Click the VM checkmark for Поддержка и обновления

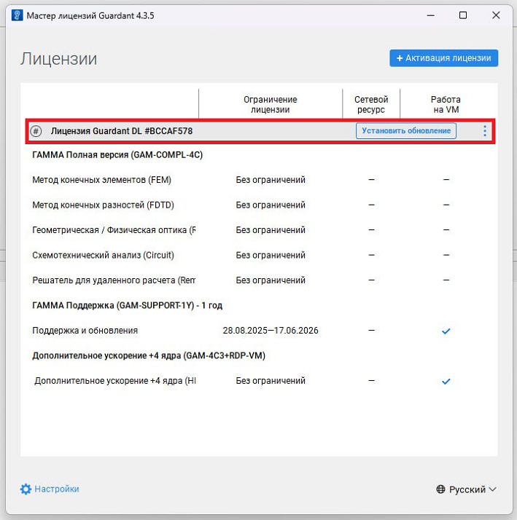point(446,331)
